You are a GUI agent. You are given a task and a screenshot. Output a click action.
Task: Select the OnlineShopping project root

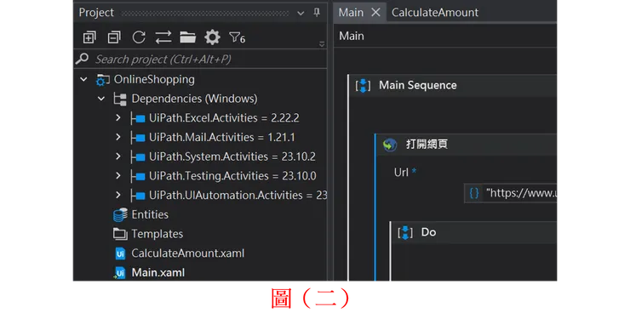154,79
